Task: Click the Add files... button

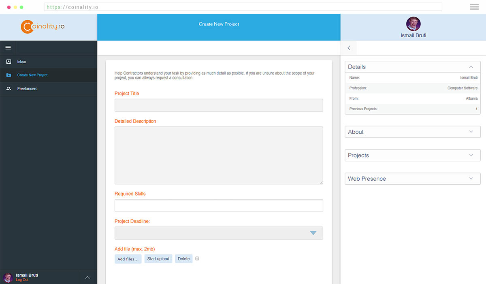Action: [128, 259]
